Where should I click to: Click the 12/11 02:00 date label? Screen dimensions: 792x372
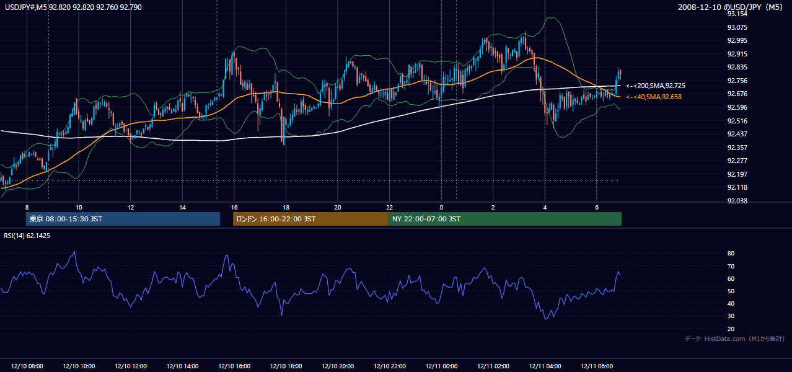pyautogui.click(x=493, y=366)
